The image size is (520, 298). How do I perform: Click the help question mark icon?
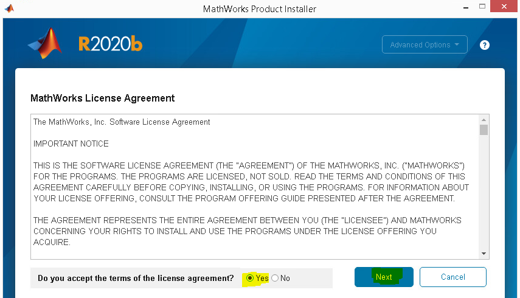click(485, 45)
